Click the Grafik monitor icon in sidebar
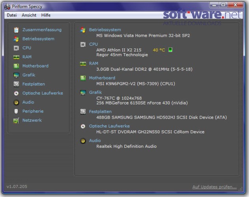The width and height of the screenshot is (249, 197). pos(16,75)
